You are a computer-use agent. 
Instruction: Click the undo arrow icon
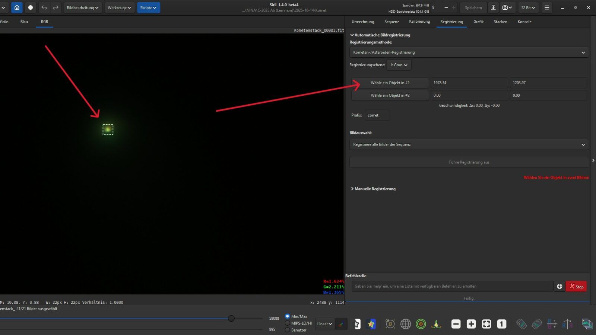44,7
